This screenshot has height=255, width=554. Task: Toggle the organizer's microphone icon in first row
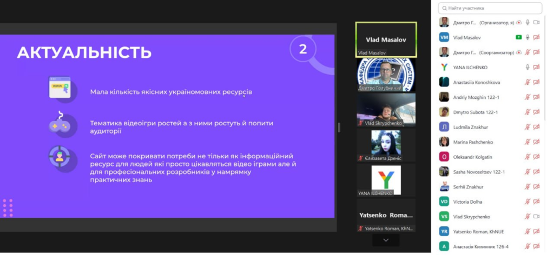(x=527, y=22)
